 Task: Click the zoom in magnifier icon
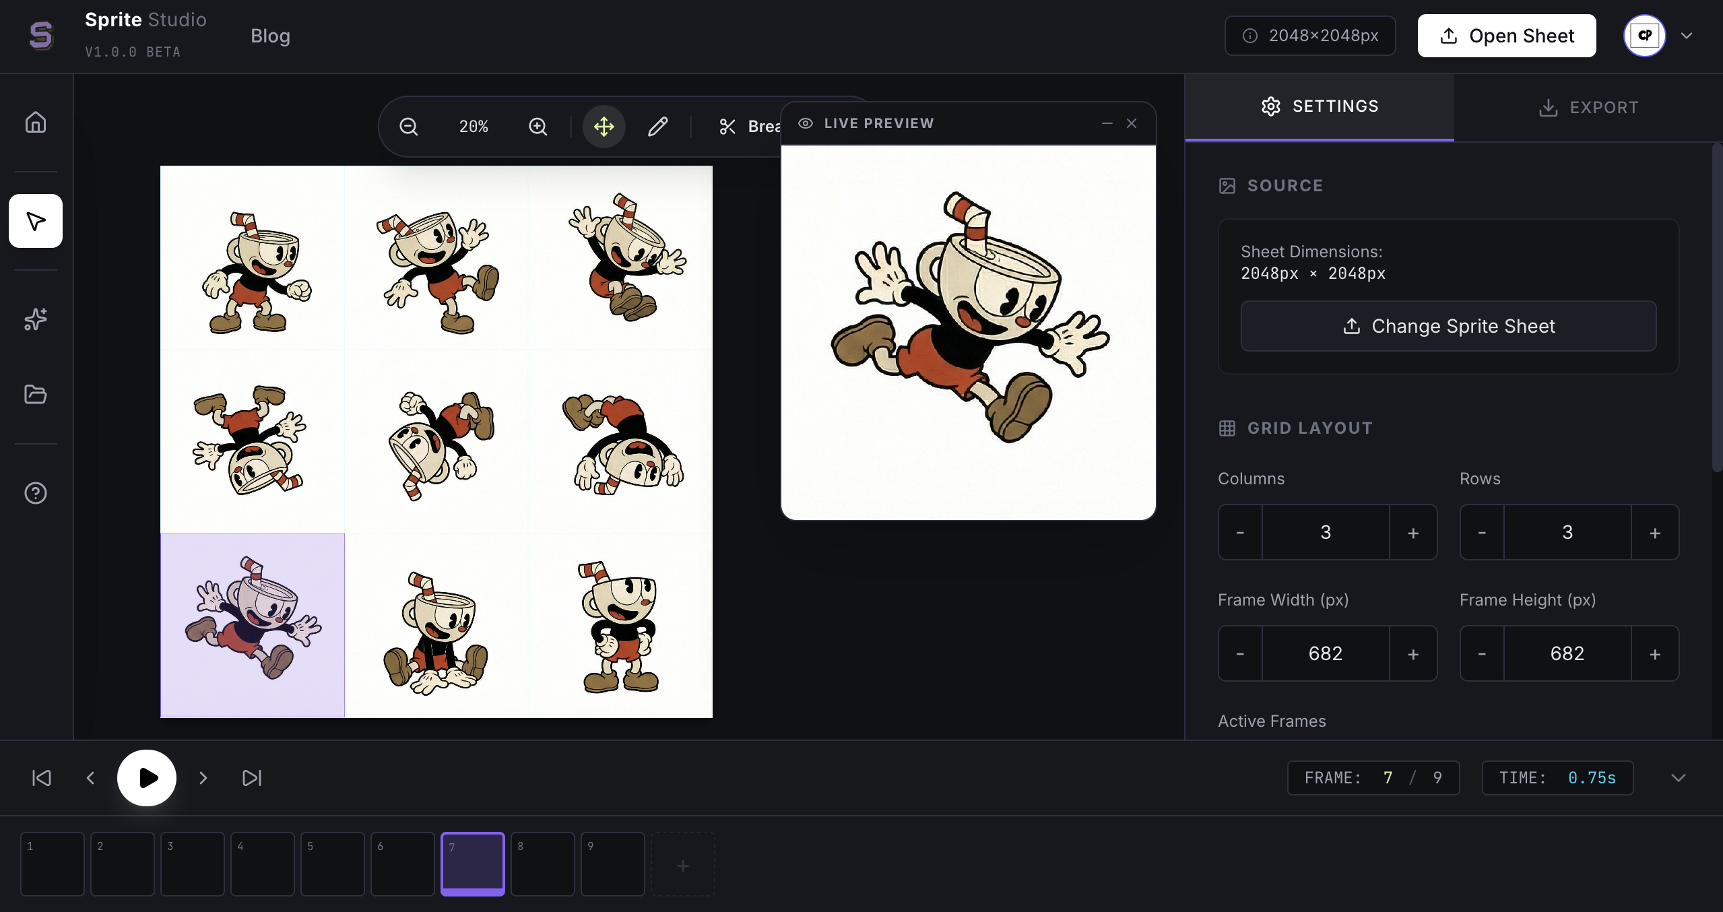(538, 126)
